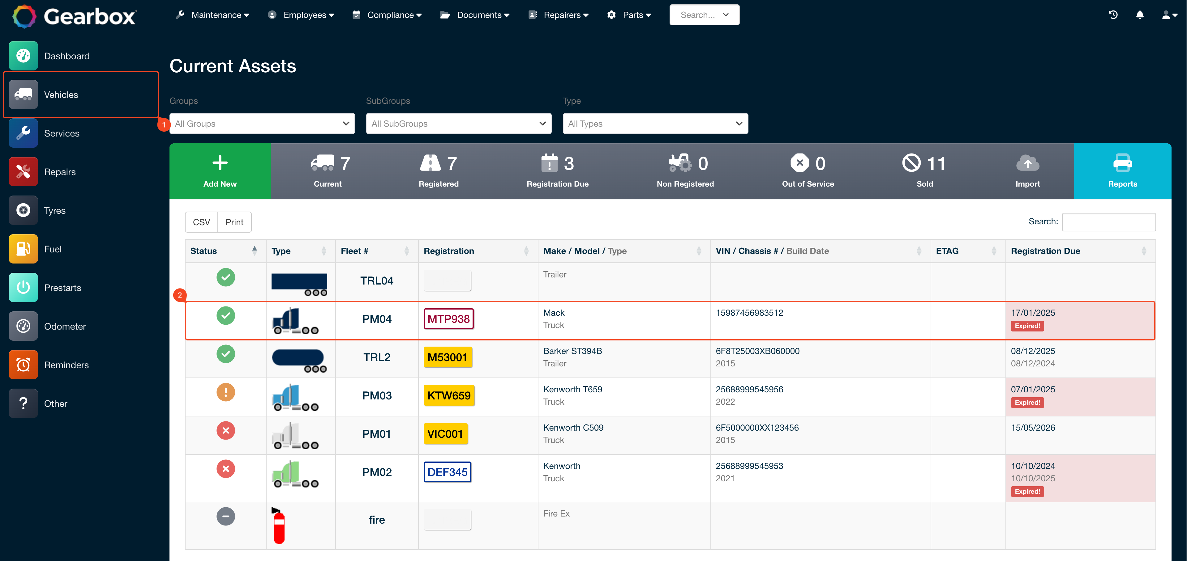Open Reminders via the alarm clock icon
The image size is (1187, 561).
[x=23, y=365]
